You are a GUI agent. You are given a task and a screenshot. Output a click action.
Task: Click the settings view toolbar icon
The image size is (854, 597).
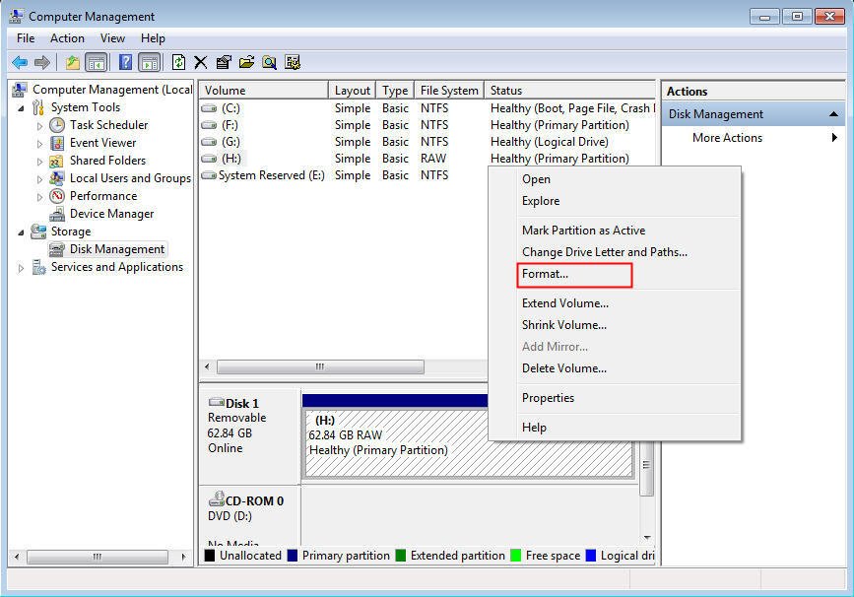[293, 63]
